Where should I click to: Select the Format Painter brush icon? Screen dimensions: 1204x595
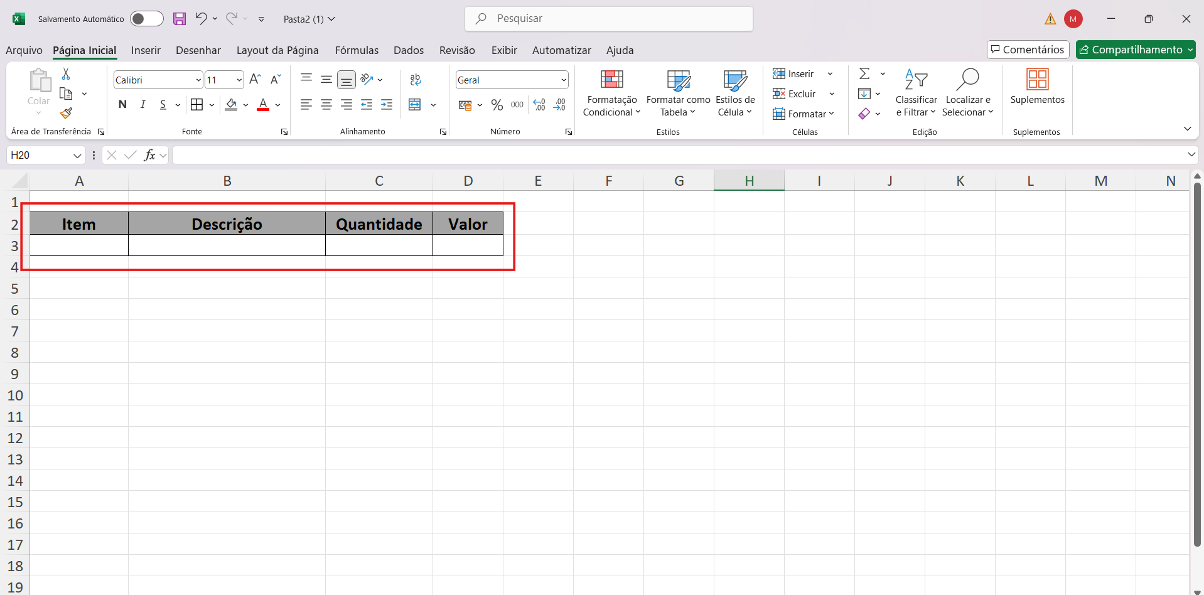[x=66, y=113]
